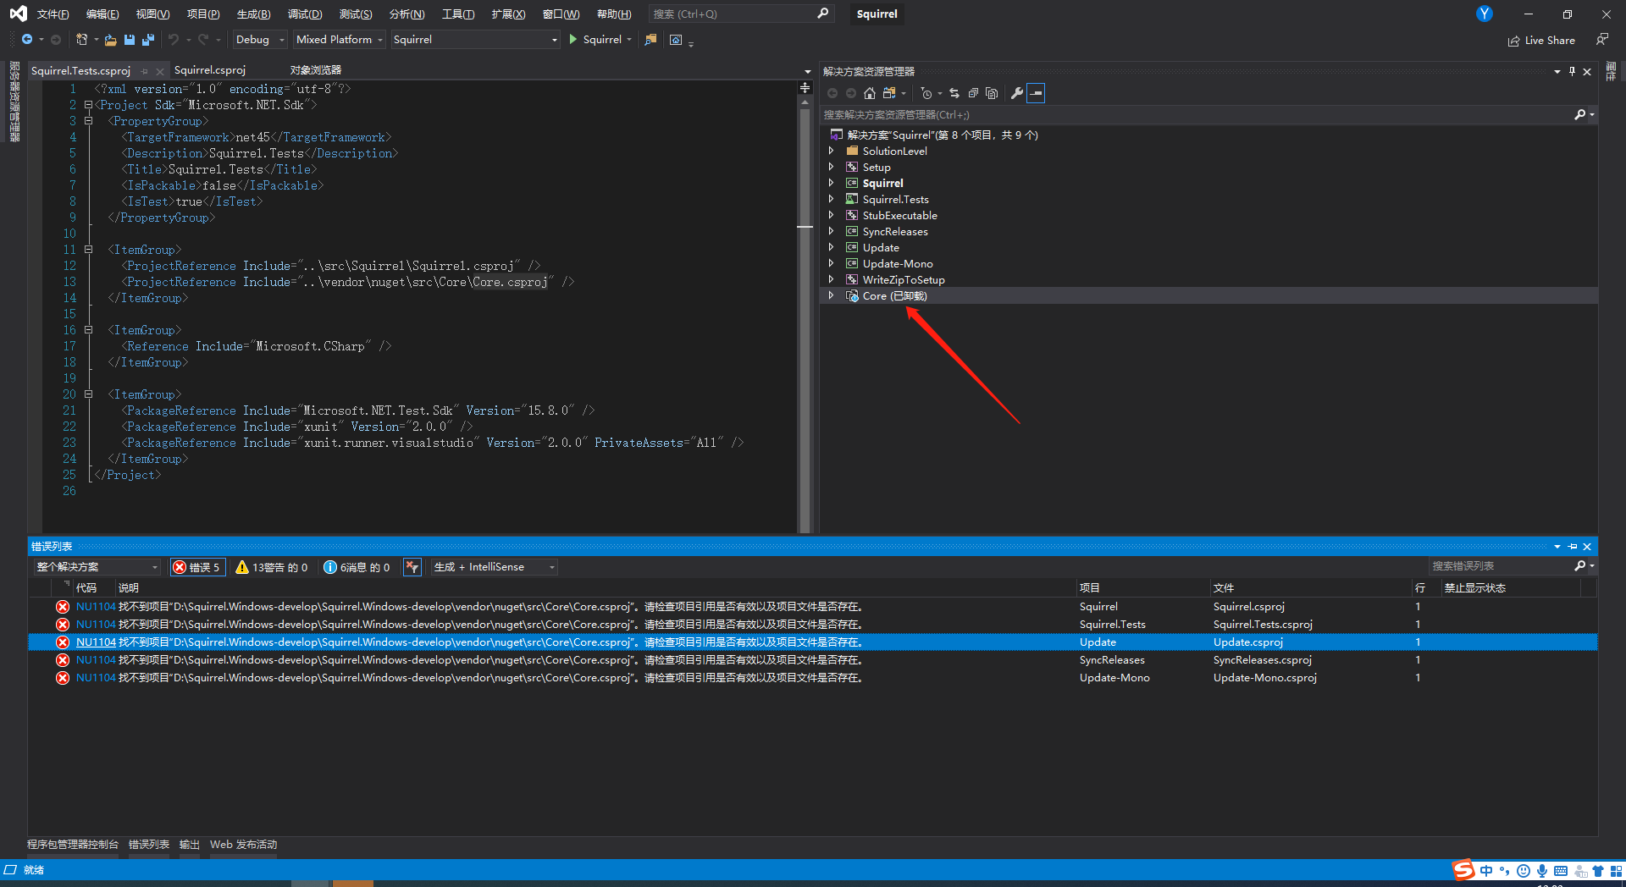Open the Debug configuration dropdown

click(258, 39)
